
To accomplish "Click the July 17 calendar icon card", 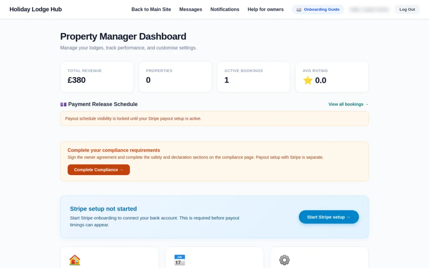I will [214, 258].
